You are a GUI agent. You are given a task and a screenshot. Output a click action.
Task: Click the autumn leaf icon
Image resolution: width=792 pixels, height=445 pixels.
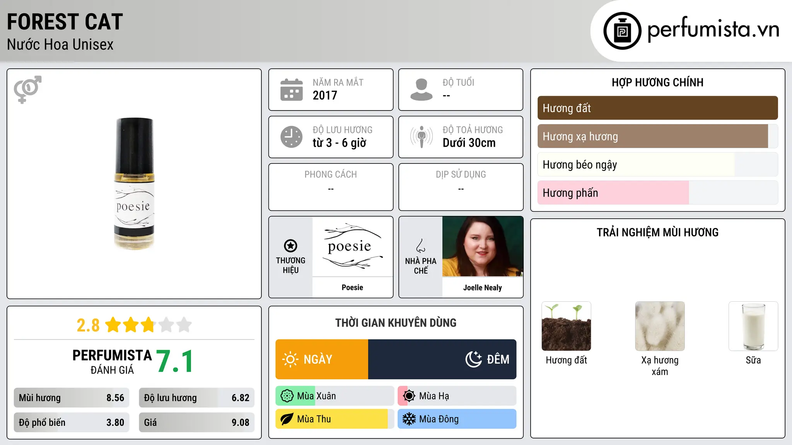pos(287,419)
